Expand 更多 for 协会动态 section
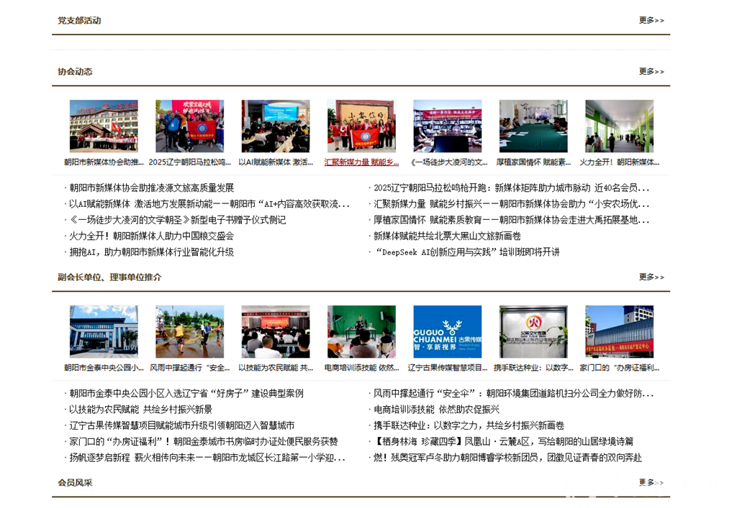Screen dimensions: 737x508 click(x=651, y=71)
